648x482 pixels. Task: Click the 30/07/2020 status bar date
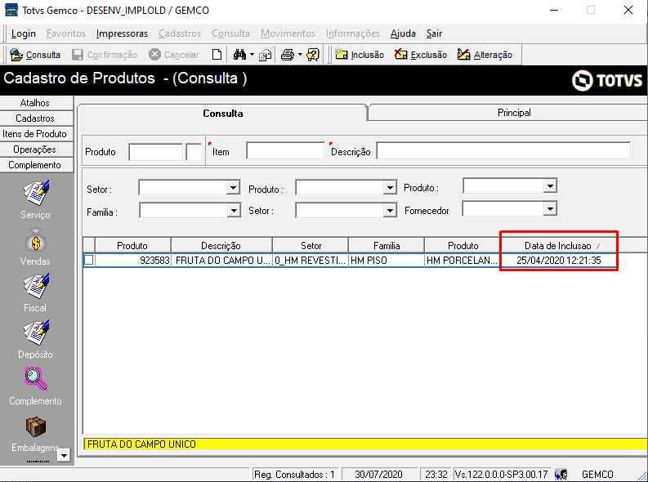[378, 474]
